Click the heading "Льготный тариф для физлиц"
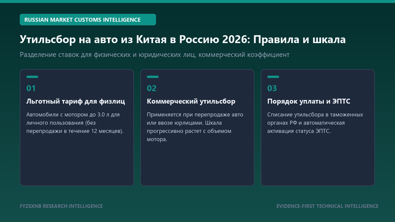395x222 pixels. [x=76, y=101]
